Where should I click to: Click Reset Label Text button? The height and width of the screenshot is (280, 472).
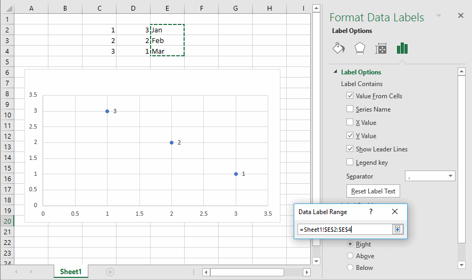[373, 191]
